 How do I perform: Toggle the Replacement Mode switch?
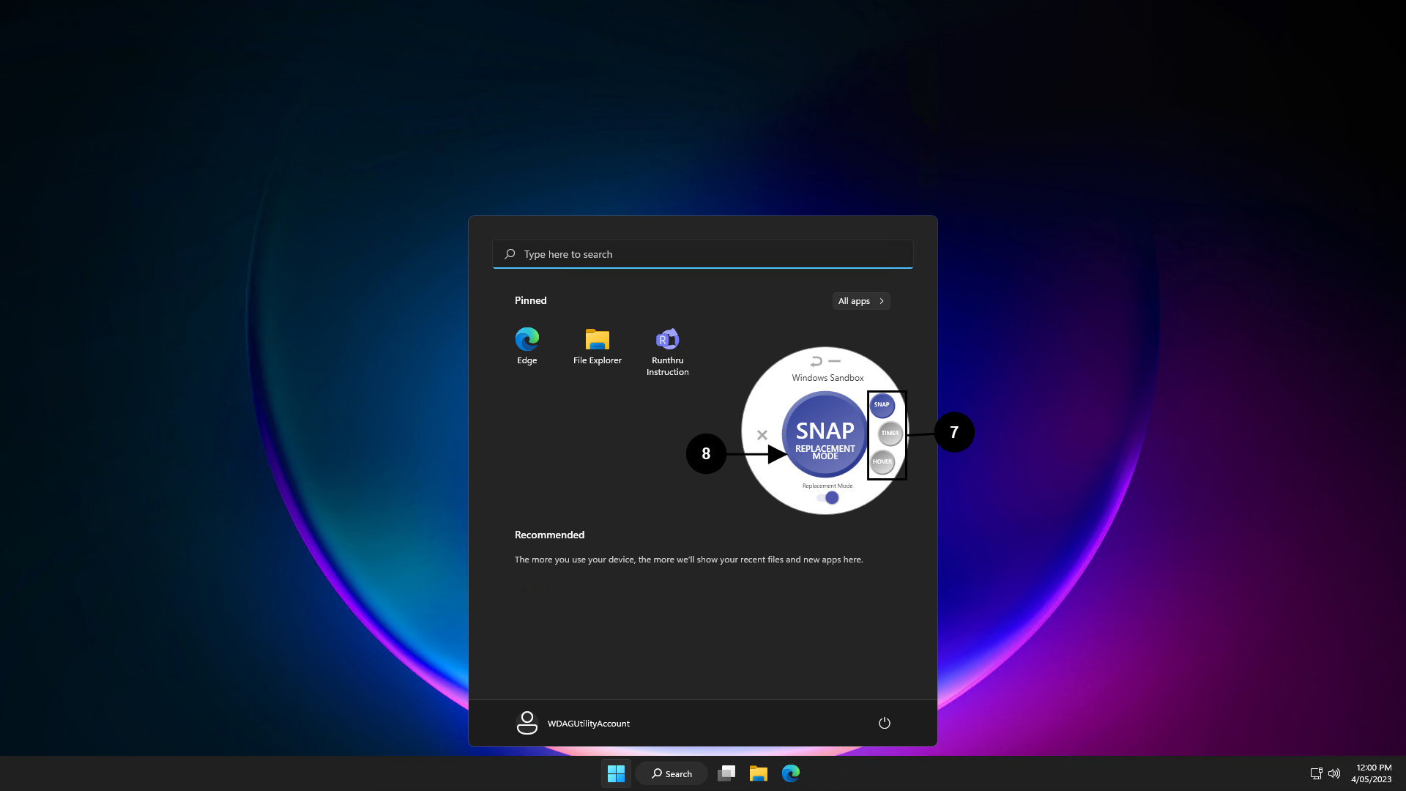(x=828, y=498)
